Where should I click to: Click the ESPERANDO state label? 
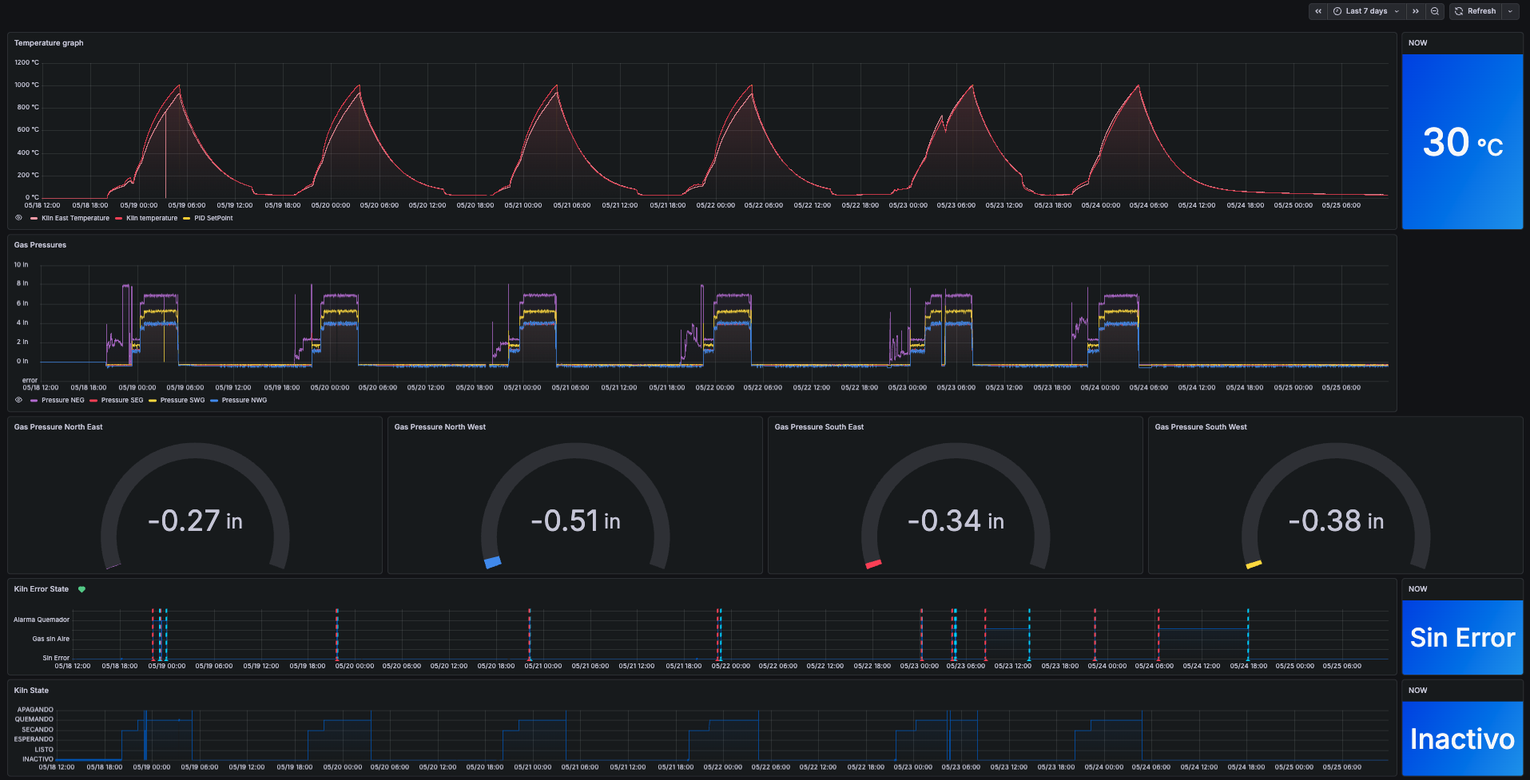point(34,739)
